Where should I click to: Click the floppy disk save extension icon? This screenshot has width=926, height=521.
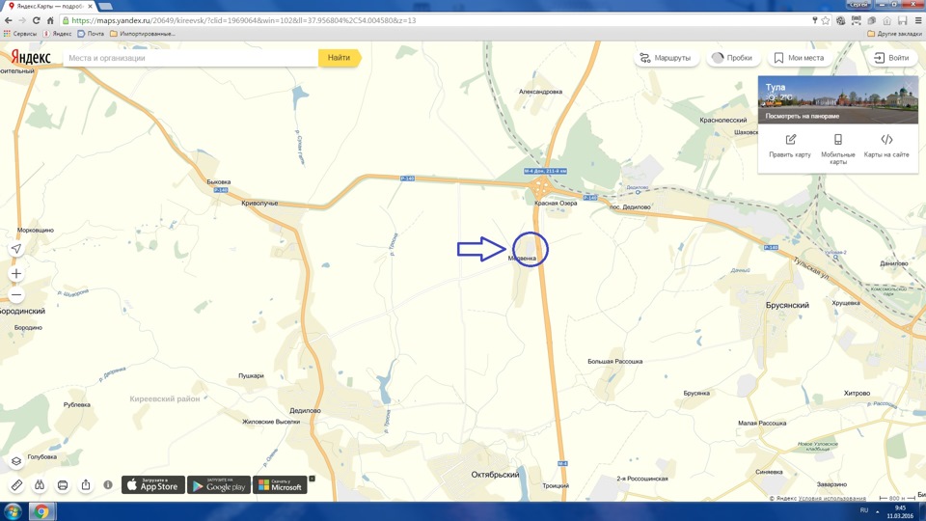tap(903, 20)
